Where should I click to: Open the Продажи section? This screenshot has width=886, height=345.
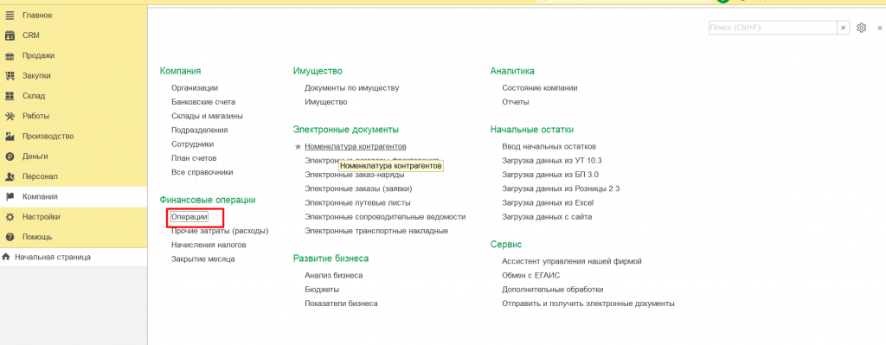click(x=38, y=56)
